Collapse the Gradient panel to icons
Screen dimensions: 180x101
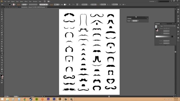point(173,24)
